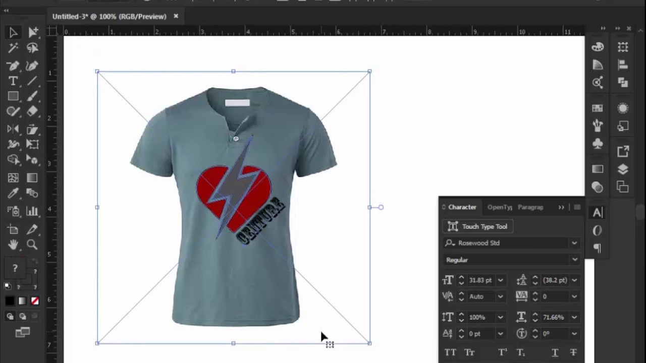Open kerning Auto dropdown
The width and height of the screenshot is (646, 363).
(x=500, y=297)
